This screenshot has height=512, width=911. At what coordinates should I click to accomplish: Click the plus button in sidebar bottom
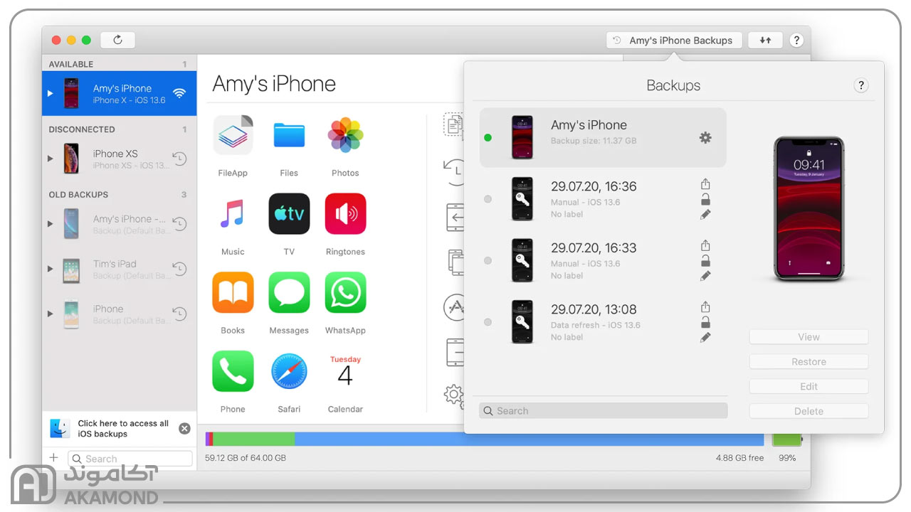coord(53,457)
